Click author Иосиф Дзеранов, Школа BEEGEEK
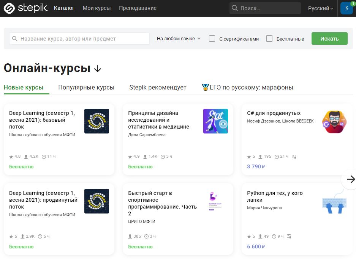 (x=280, y=121)
